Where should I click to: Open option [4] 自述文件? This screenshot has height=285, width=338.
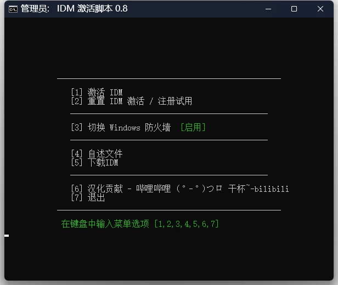coord(97,154)
